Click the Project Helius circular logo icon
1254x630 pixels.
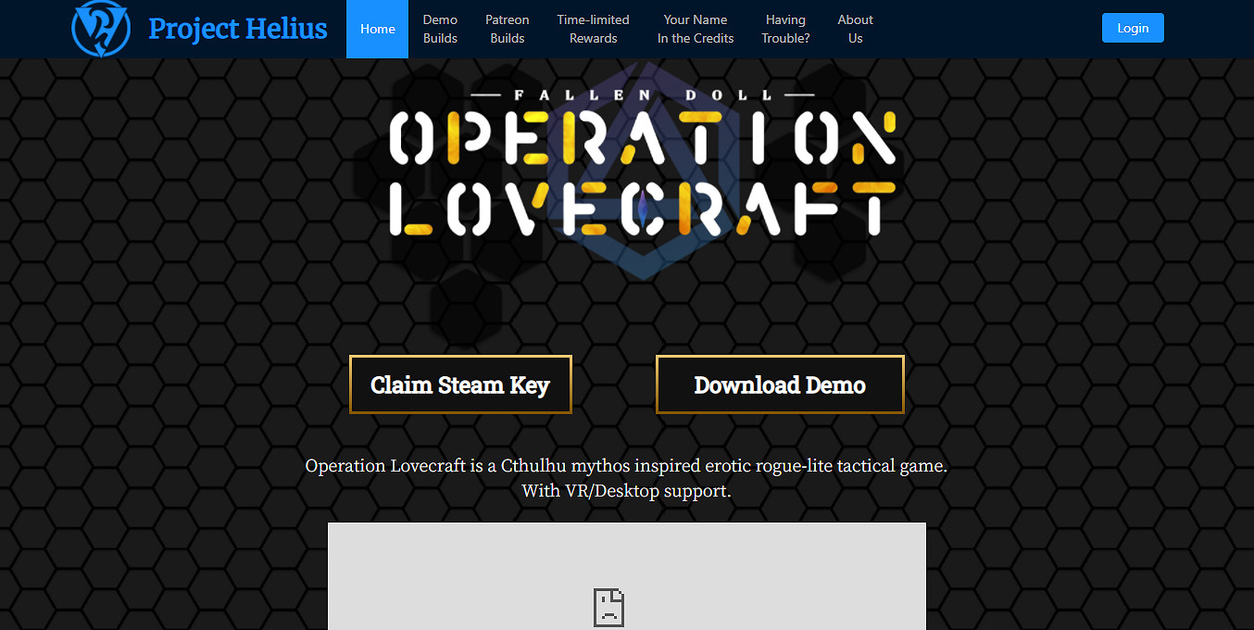[101, 29]
